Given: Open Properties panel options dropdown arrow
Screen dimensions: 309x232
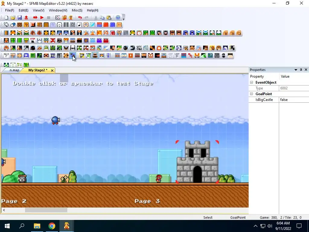Looking at the screenshot, I should click(296, 70).
